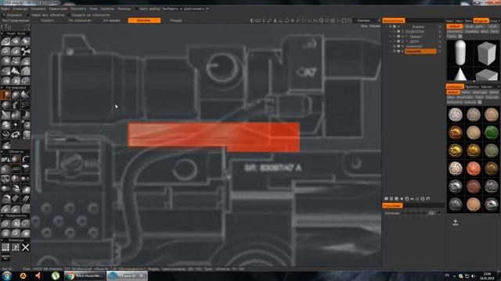Select the Body_parts models folder button

474,27
